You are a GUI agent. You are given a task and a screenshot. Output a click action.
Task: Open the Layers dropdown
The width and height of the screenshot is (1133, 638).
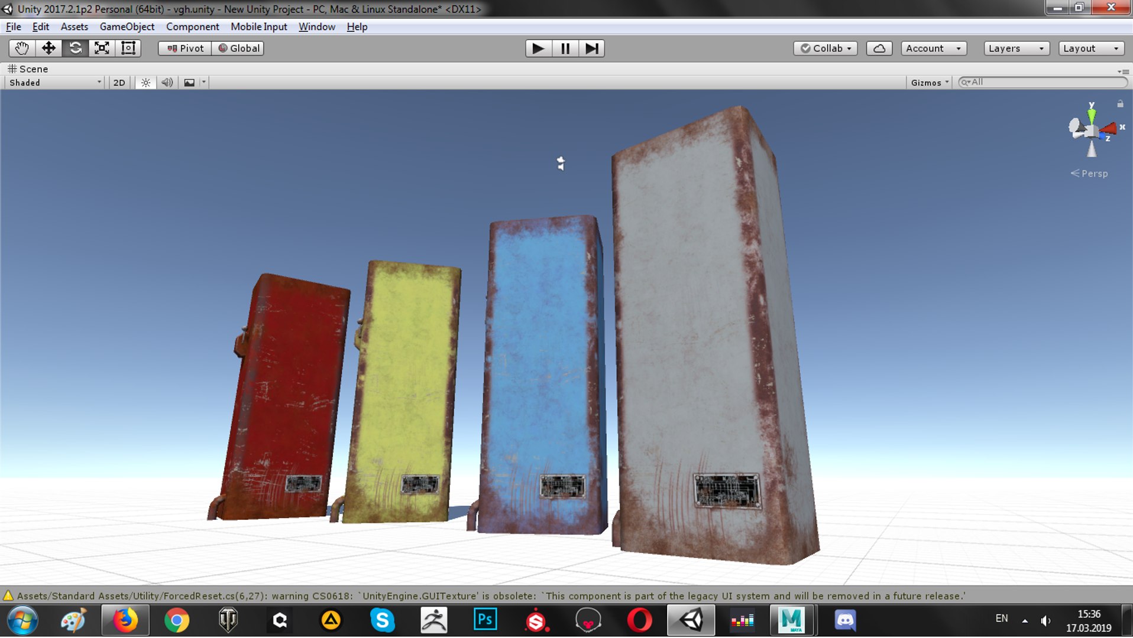(1017, 48)
